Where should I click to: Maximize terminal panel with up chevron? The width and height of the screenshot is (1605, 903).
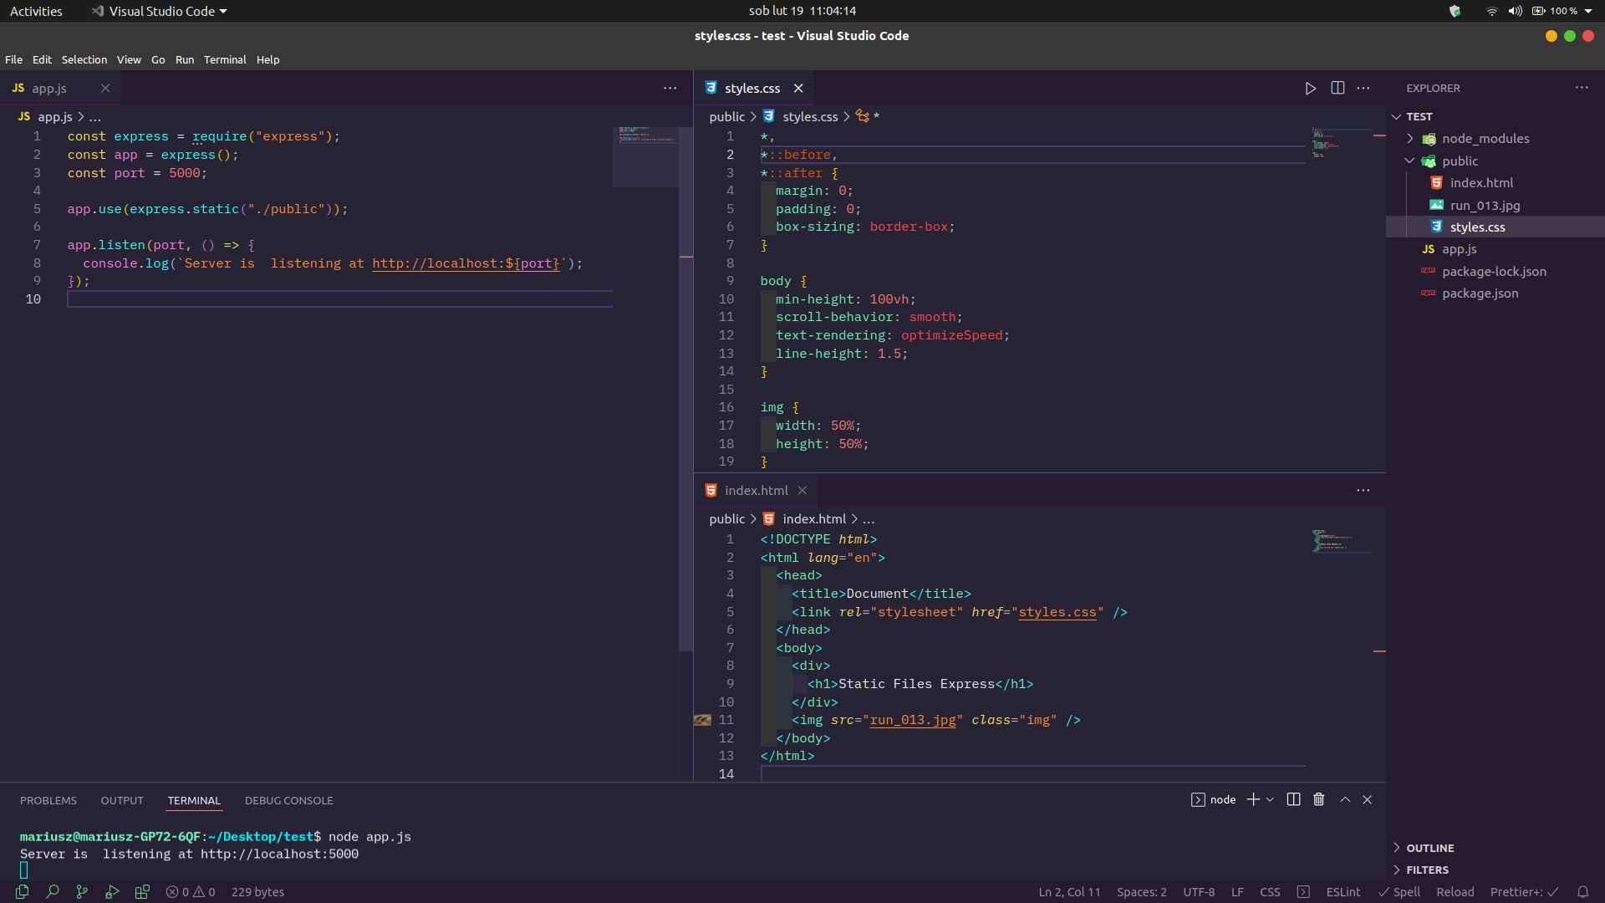(1345, 799)
